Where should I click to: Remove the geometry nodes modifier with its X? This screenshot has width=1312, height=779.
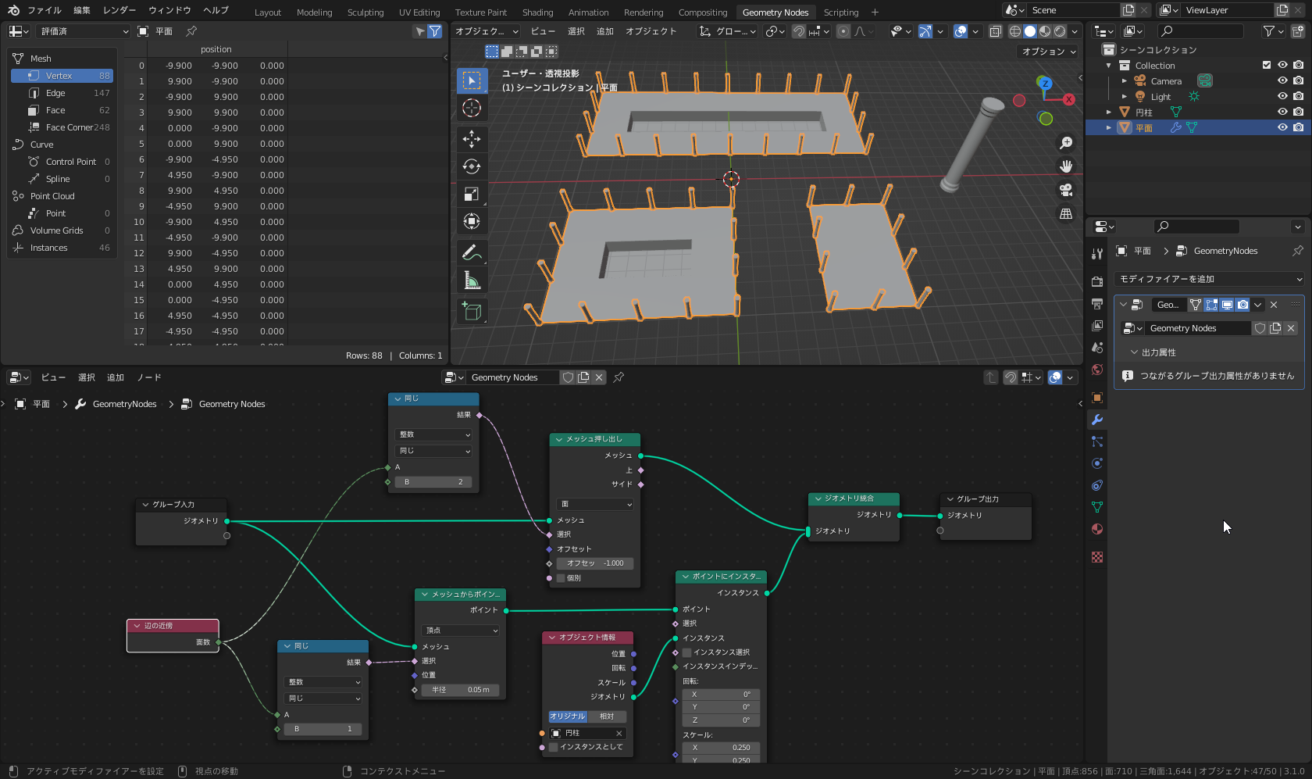(x=1274, y=305)
